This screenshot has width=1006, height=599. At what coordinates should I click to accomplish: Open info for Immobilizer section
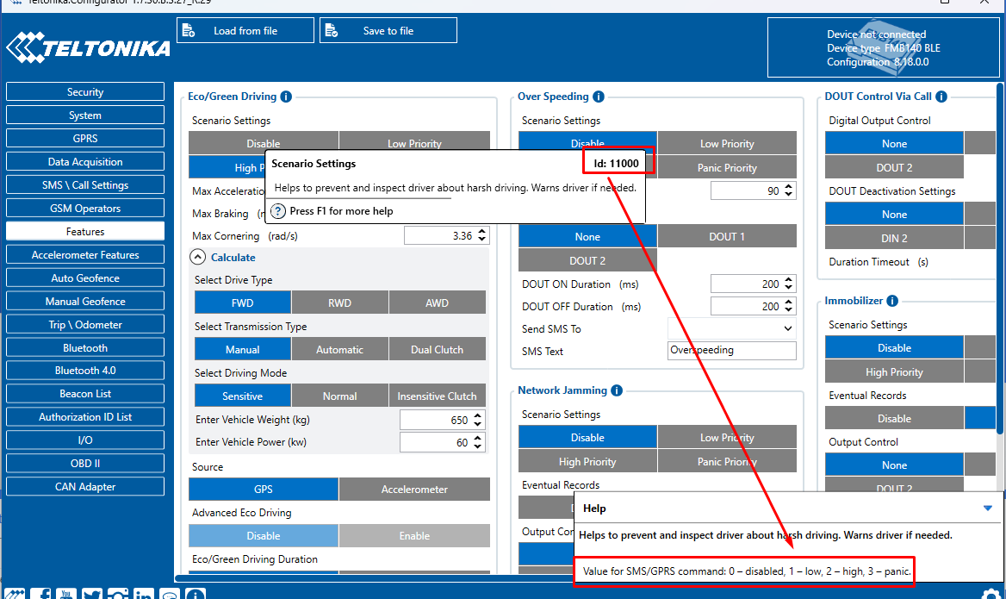point(892,301)
